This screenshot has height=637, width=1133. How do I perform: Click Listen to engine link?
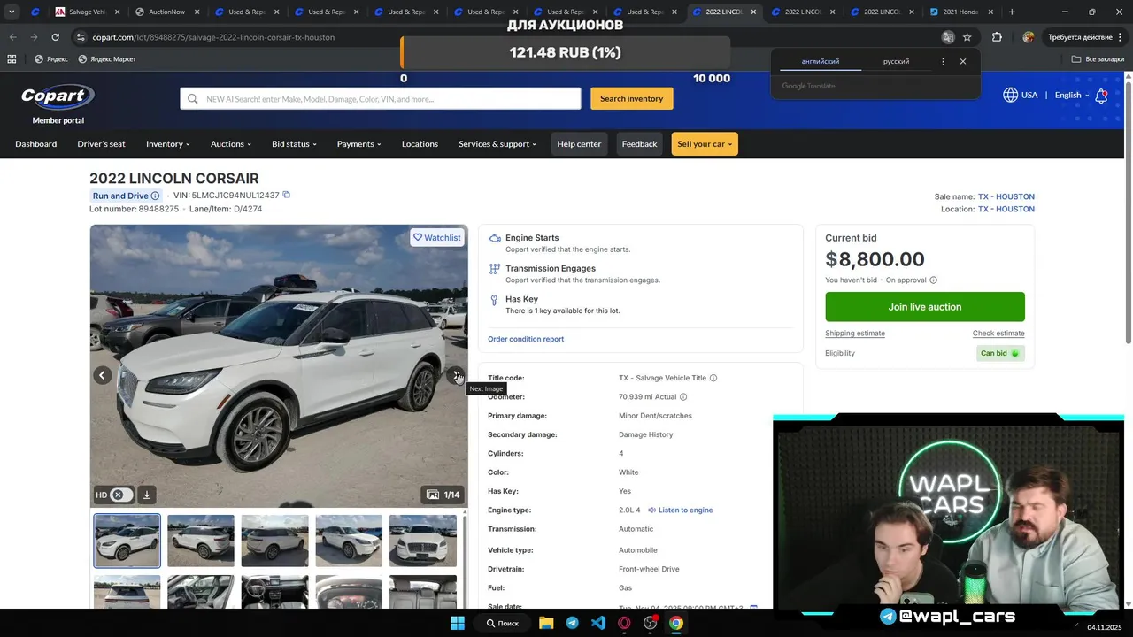tap(680, 510)
